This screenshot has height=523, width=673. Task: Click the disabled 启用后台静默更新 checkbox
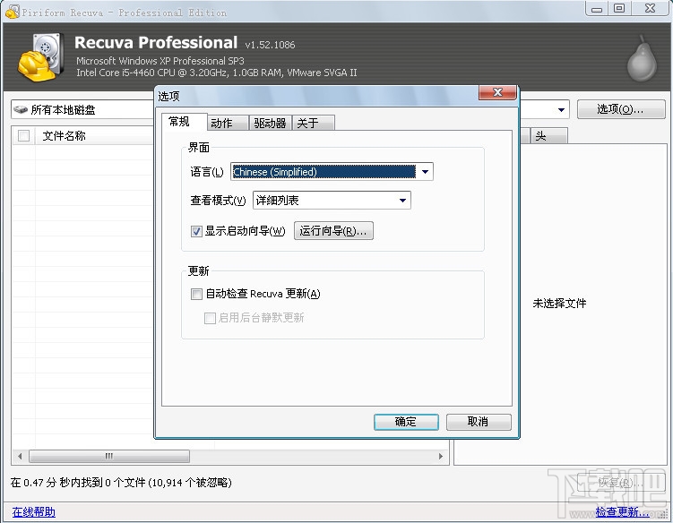click(x=210, y=318)
